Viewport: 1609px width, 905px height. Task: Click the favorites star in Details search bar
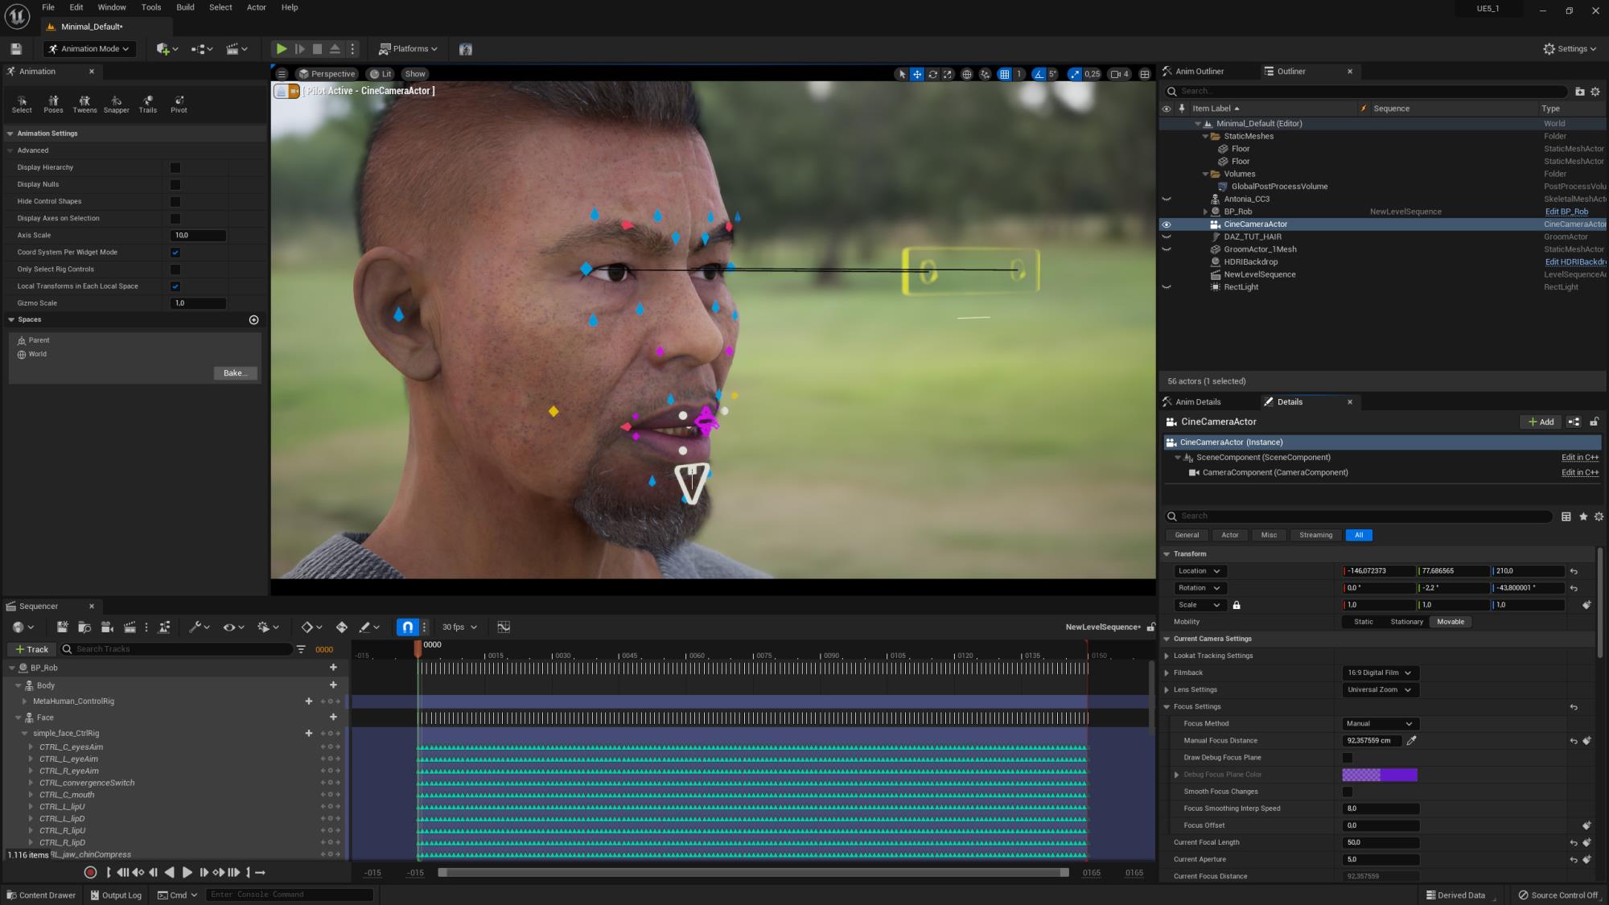1583,516
